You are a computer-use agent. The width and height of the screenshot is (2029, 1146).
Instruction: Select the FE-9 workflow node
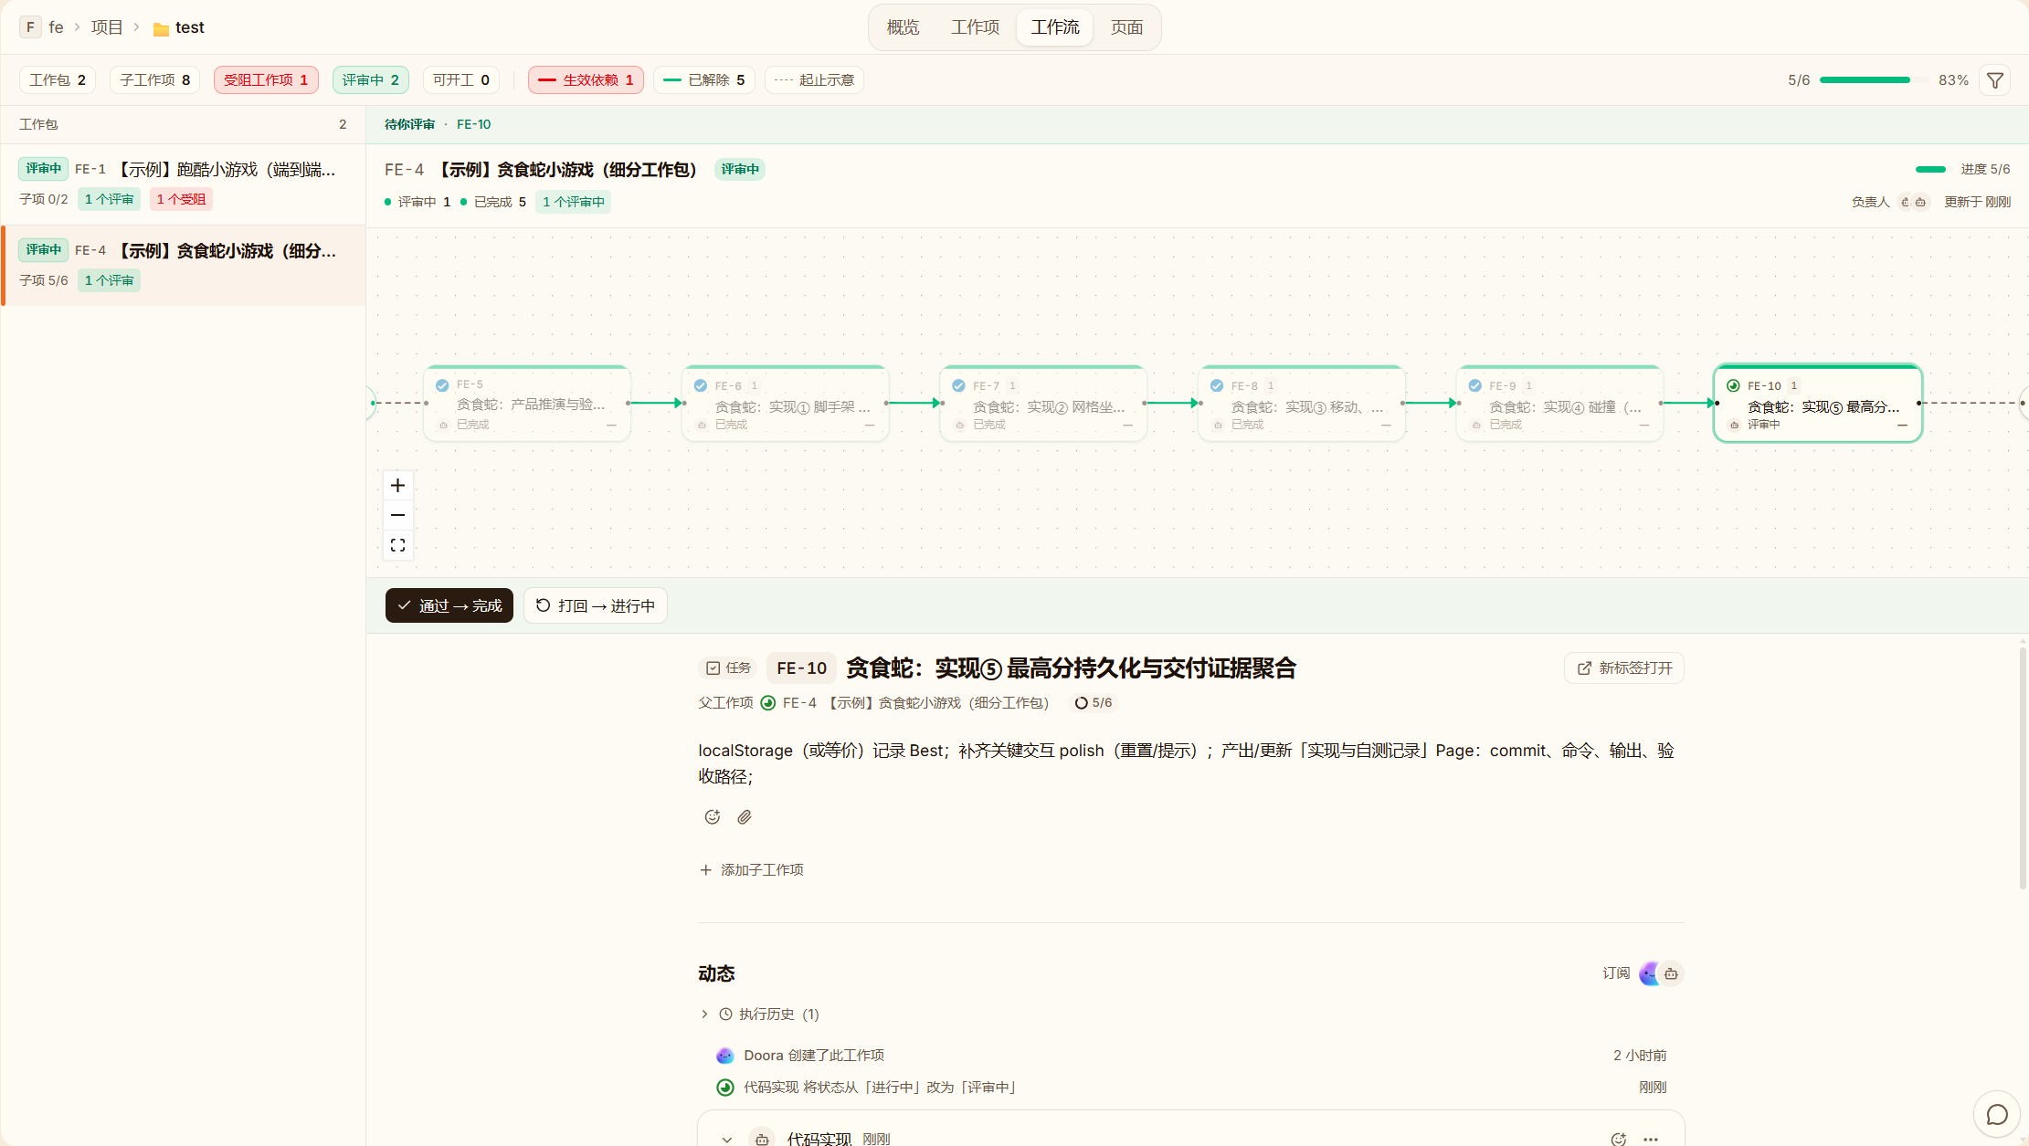[x=1559, y=404]
